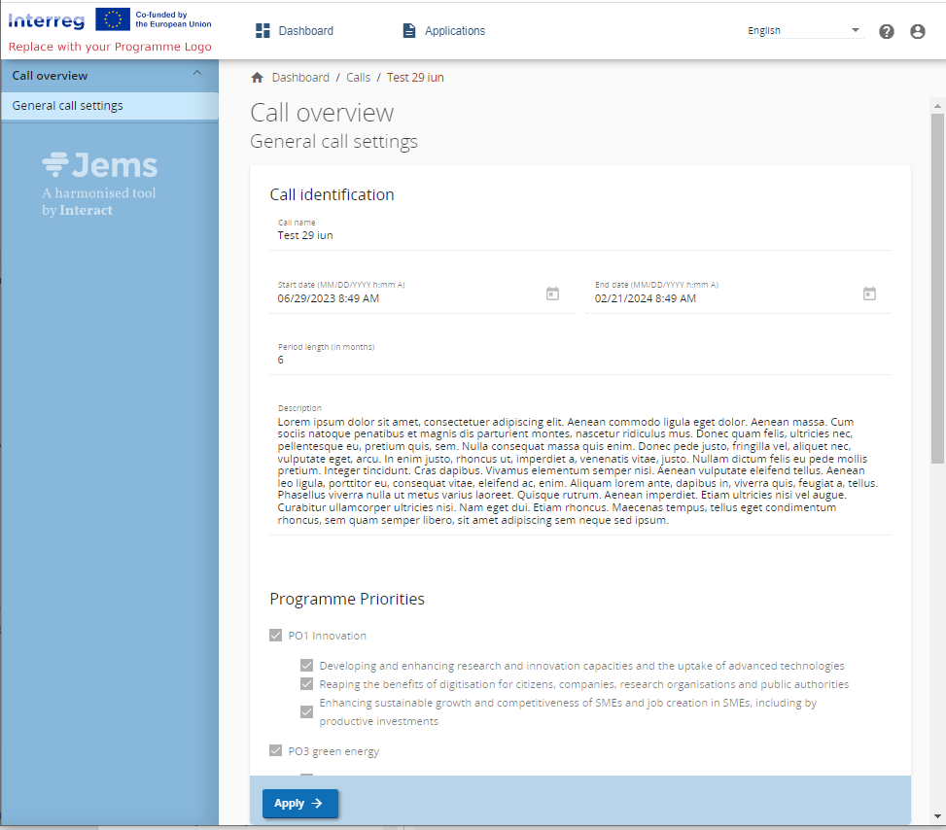The height and width of the screenshot is (830, 946).
Task: Click the home icon in breadcrumb
Action: (x=258, y=78)
